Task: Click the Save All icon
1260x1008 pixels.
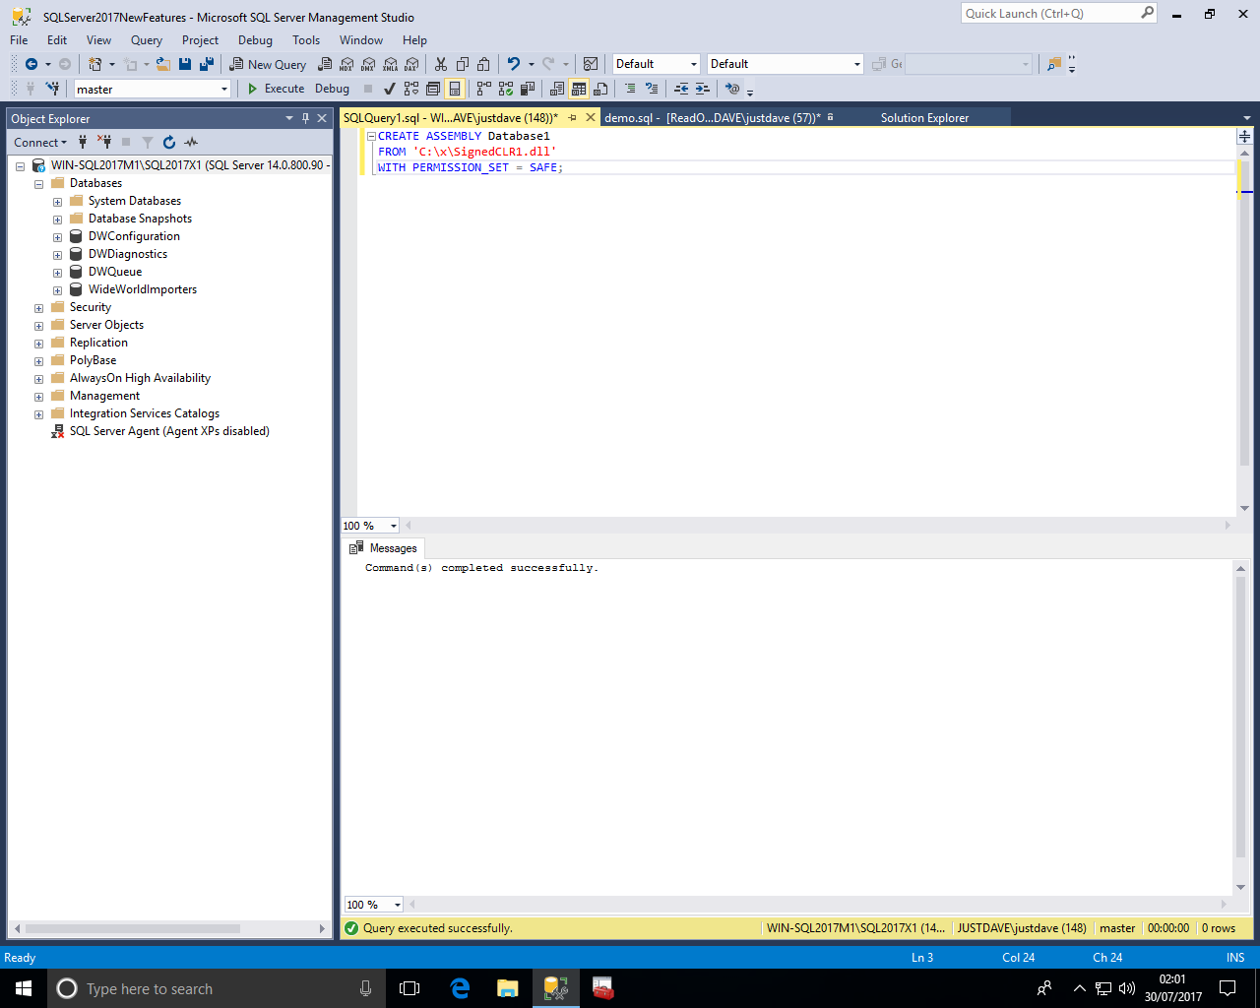Action: pyautogui.click(x=207, y=64)
